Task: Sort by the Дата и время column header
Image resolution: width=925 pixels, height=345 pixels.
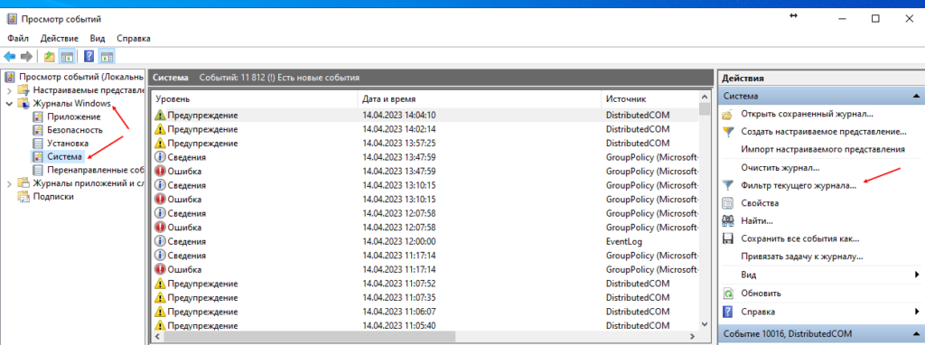Action: (x=479, y=99)
